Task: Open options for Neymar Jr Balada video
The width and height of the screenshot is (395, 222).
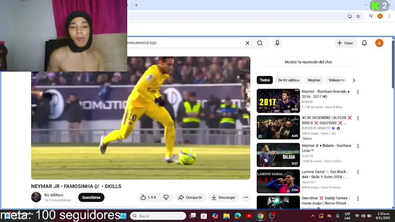Action: (358, 146)
